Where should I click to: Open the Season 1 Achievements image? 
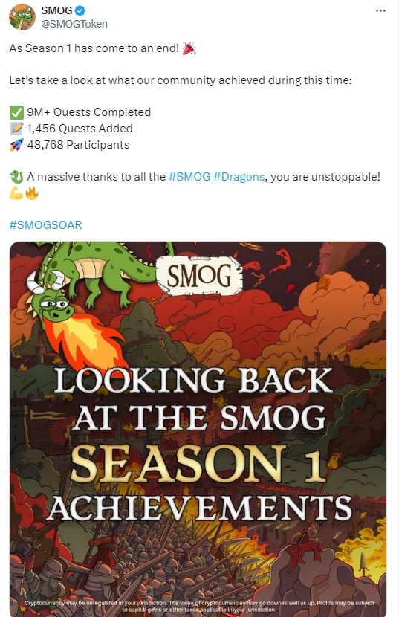(198, 430)
